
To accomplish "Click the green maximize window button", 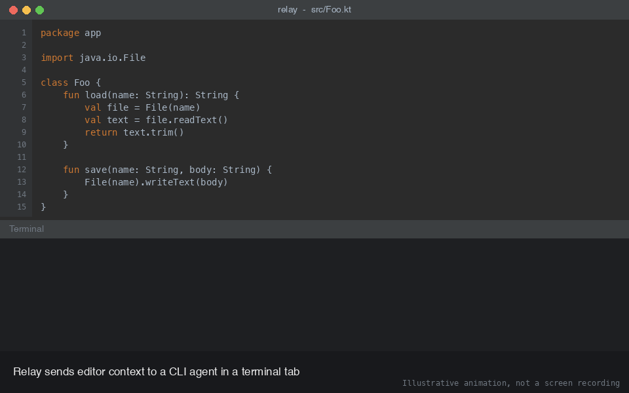I will click(40, 10).
